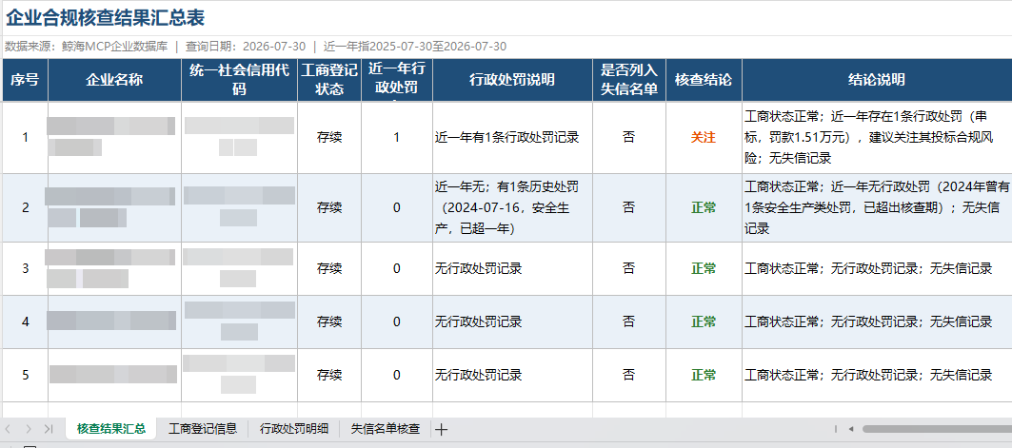Select row 2's penalty count 0
This screenshot has height=448, width=1012.
(397, 207)
